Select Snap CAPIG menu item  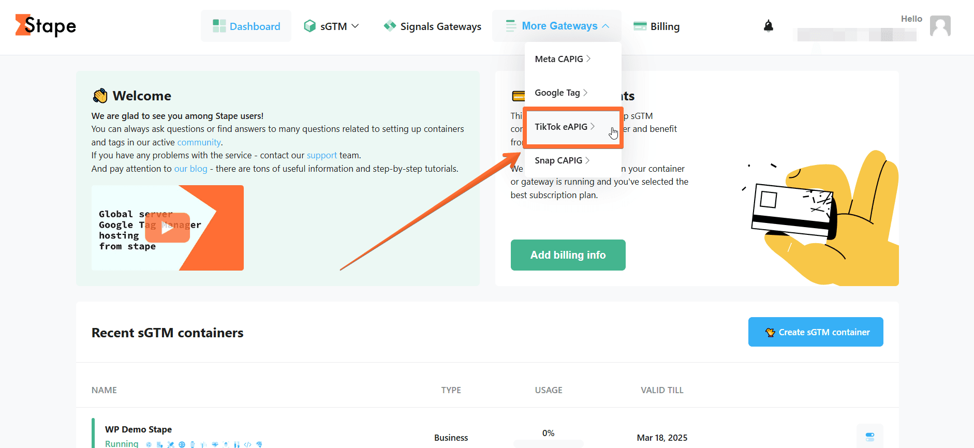pos(562,160)
